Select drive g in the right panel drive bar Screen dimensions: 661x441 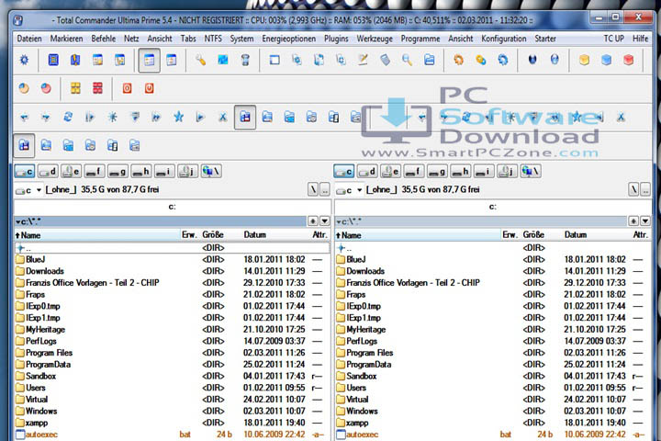pyautogui.click(x=437, y=171)
